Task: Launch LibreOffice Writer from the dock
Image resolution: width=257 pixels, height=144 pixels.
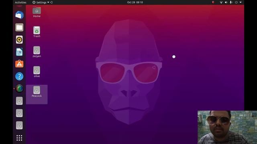Action: [19, 52]
